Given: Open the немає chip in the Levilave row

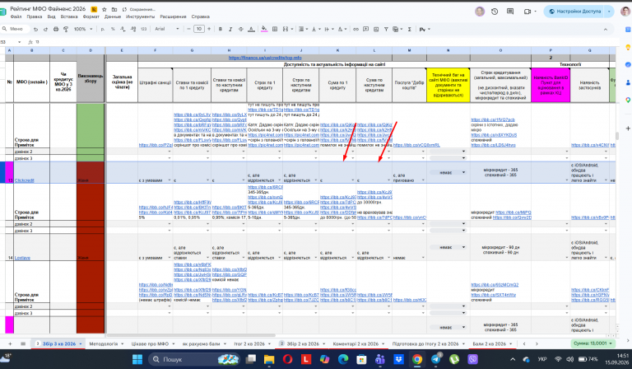Looking at the screenshot, I should point(448,247).
